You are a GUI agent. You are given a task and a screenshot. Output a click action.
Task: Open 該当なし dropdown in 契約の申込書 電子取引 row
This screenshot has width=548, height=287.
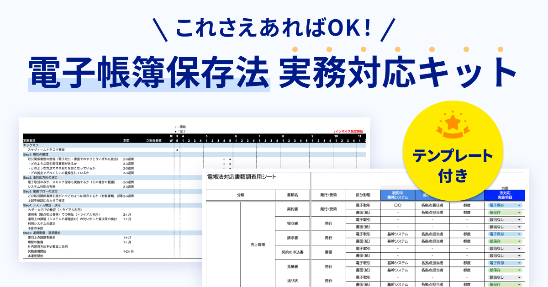(x=504, y=249)
